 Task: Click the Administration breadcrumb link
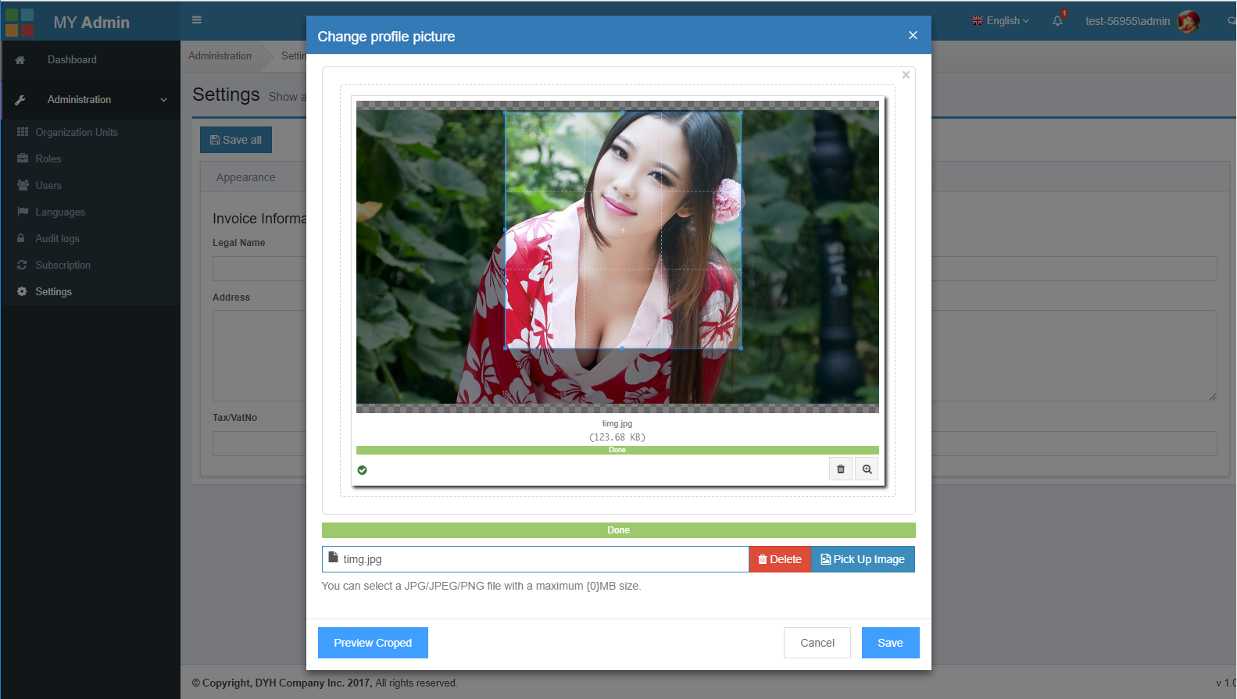pos(220,56)
